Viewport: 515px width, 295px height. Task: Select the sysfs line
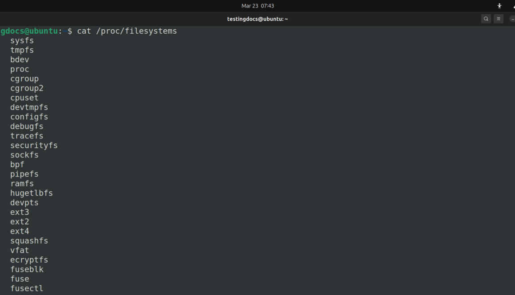tap(22, 41)
